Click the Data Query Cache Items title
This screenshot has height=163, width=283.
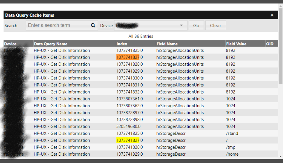click(30, 15)
